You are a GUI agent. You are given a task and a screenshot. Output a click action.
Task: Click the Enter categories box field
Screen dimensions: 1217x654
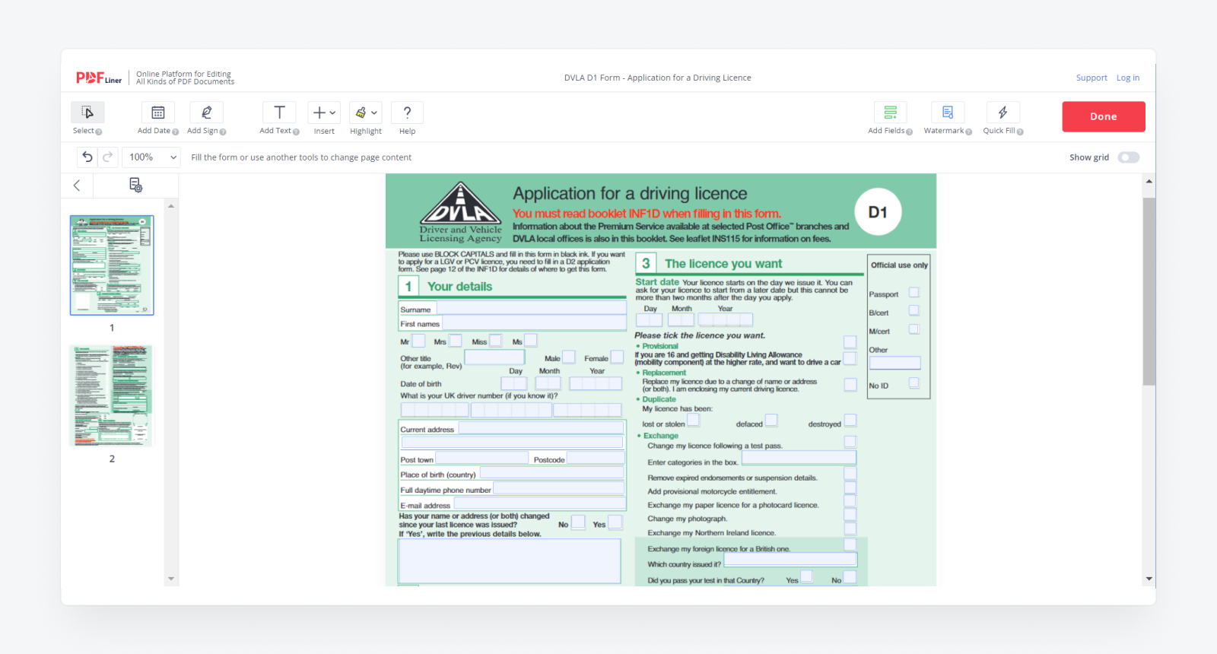(x=799, y=458)
